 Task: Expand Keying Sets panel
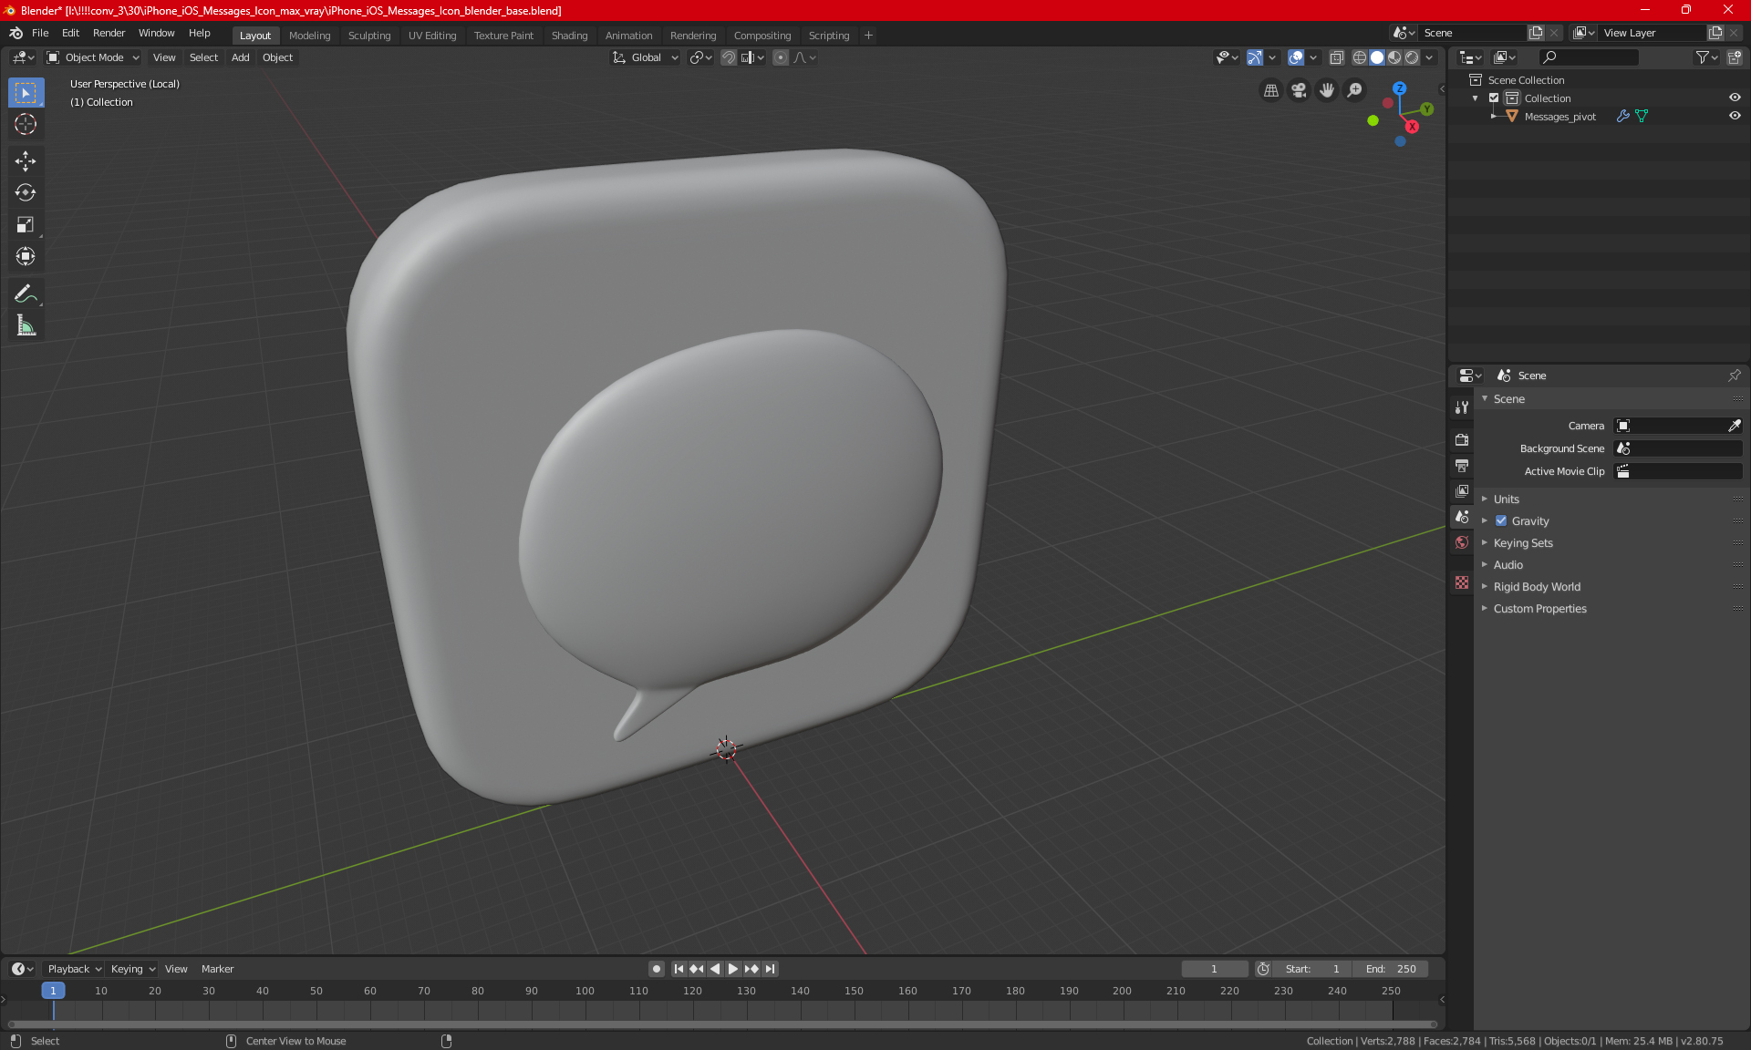pyautogui.click(x=1522, y=543)
